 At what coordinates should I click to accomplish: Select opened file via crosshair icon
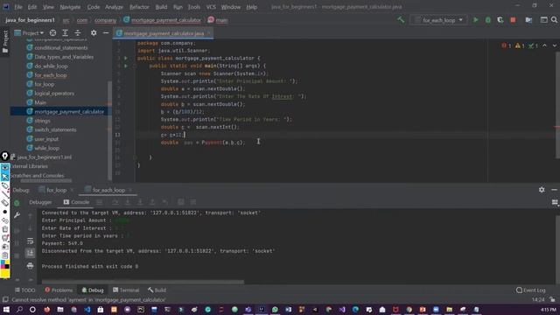52,33
